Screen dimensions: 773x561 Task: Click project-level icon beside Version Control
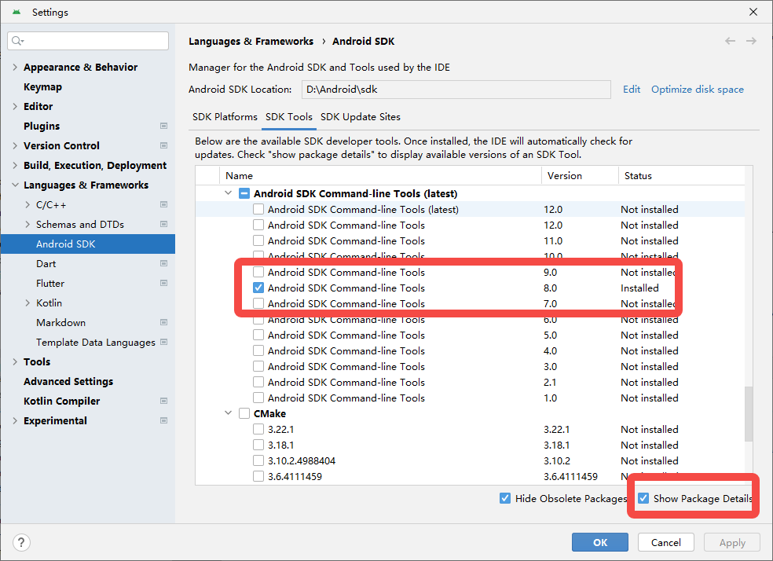click(163, 145)
